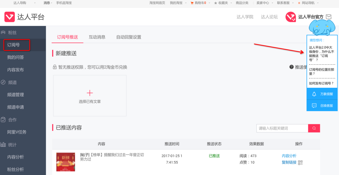
Task: Click 内容分析 link in the table row
Action: [x=289, y=156]
